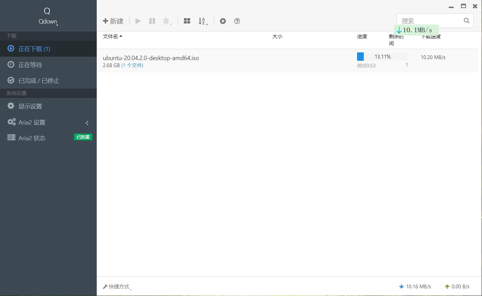Open help via the question mark icon
Viewport: 482px width, 296px height.
tap(237, 21)
